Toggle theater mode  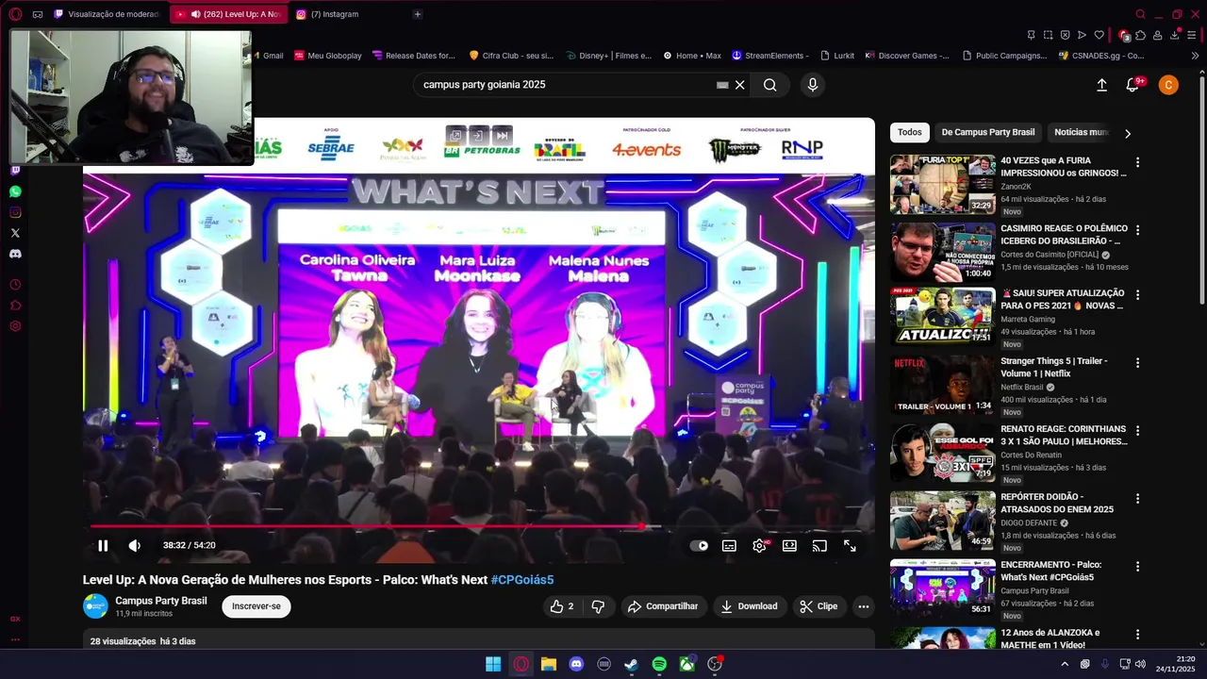pos(789,545)
